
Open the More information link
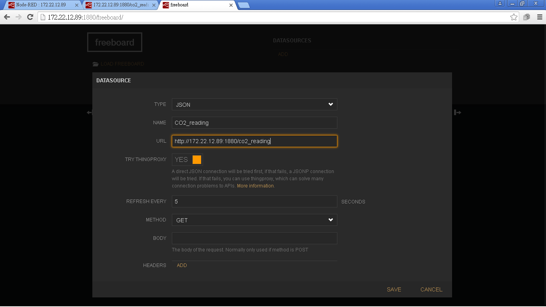point(255,186)
